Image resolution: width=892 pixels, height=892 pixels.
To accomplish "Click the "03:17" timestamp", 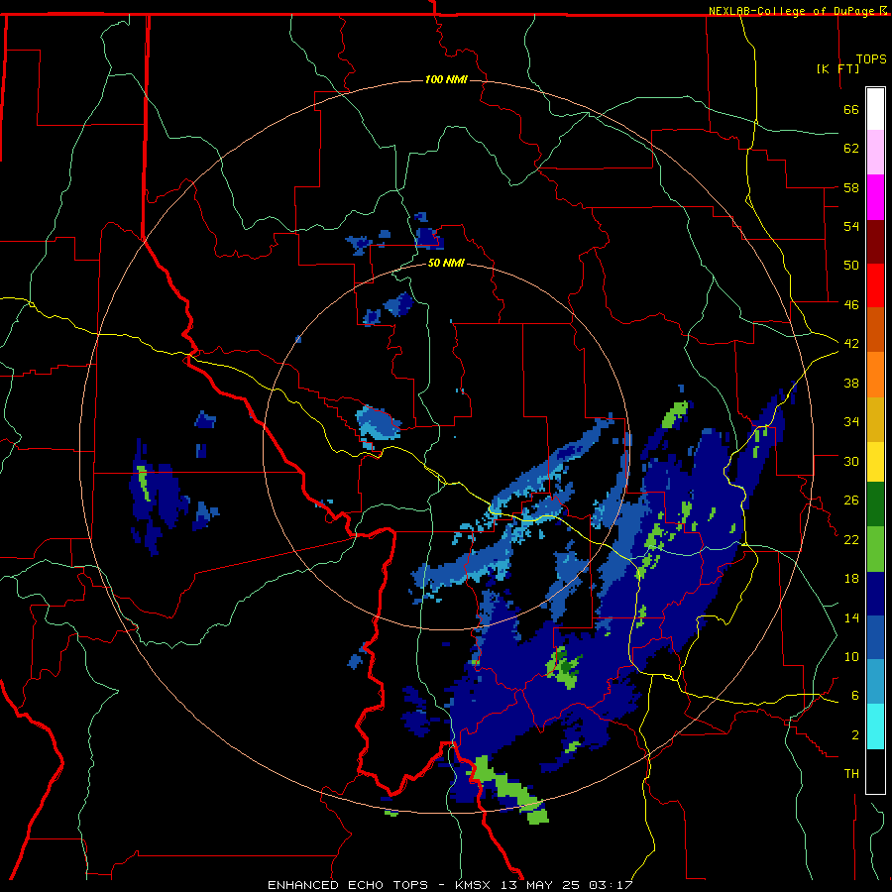I will 611,885.
